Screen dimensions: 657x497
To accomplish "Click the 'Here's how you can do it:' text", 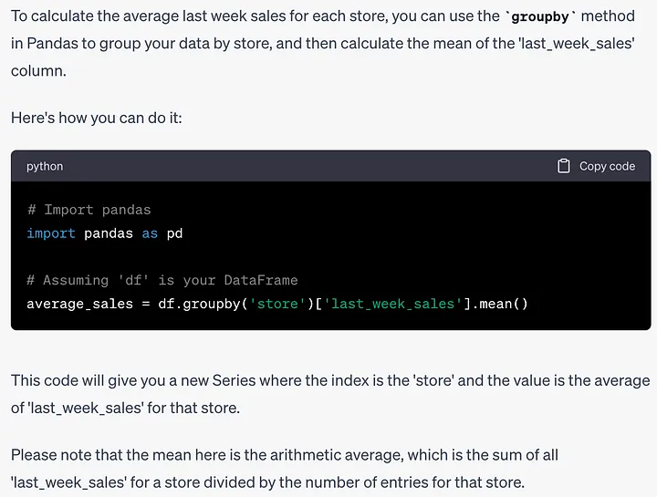I will pyautogui.click(x=97, y=118).
